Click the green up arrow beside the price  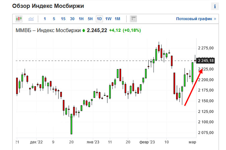pos(83,30)
